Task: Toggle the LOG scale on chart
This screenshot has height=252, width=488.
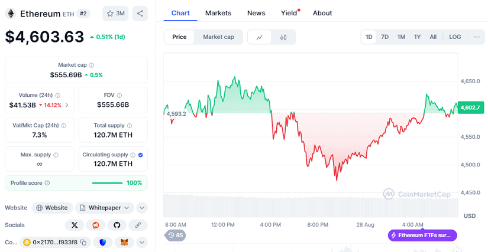Action: tap(455, 37)
